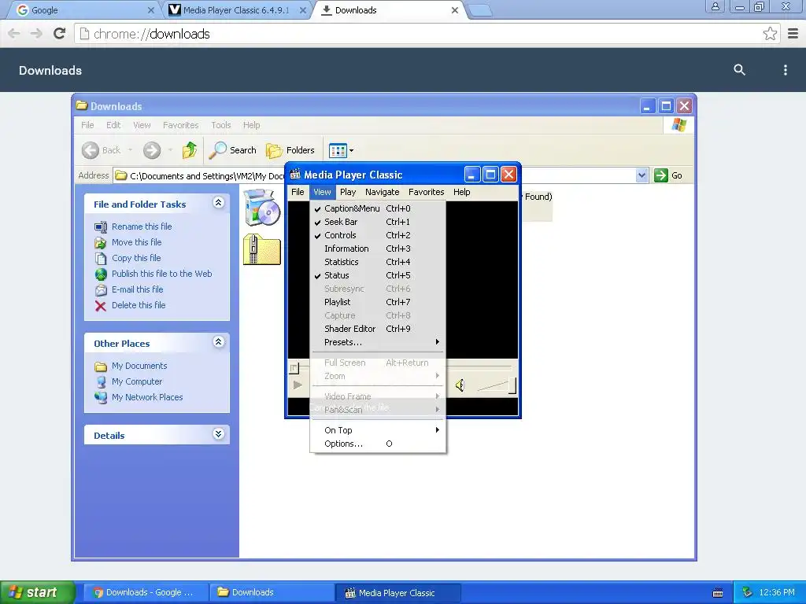Select the zipped folder file icon
Image resolution: width=806 pixels, height=604 pixels.
(261, 249)
